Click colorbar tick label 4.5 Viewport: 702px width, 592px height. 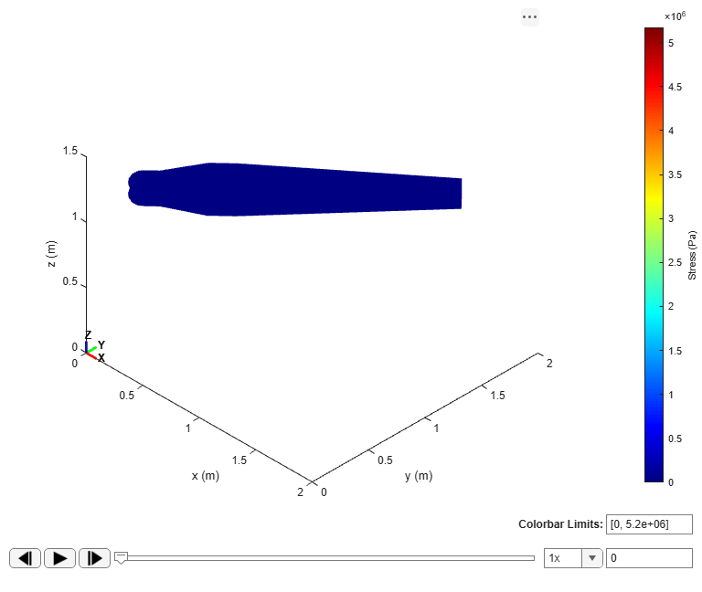click(x=675, y=87)
